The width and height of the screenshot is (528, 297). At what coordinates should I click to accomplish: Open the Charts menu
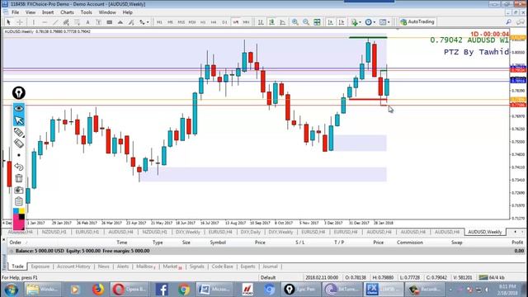[67, 12]
